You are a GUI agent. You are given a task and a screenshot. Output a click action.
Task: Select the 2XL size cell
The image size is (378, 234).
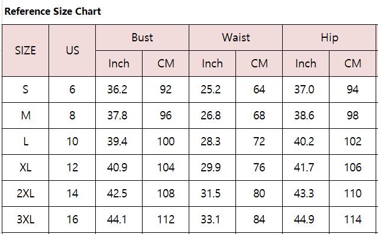(25, 194)
